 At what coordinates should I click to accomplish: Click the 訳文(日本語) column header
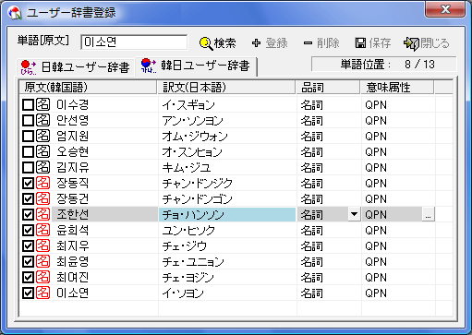pos(226,88)
